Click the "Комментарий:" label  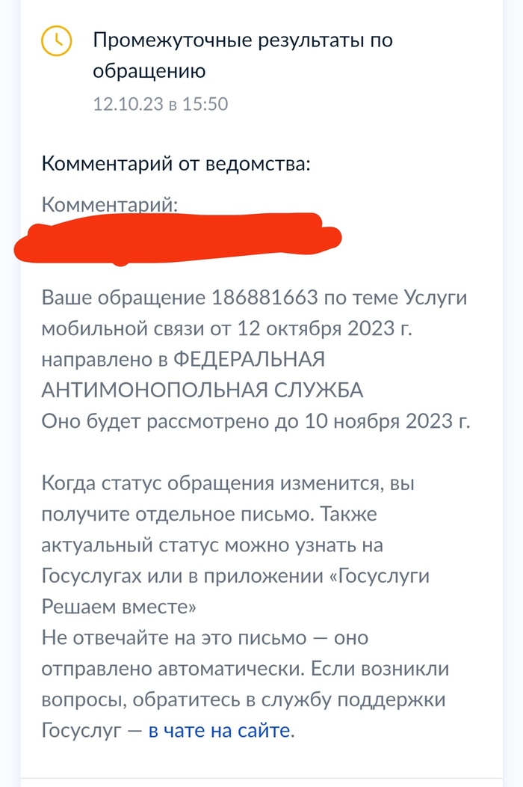click(x=110, y=203)
